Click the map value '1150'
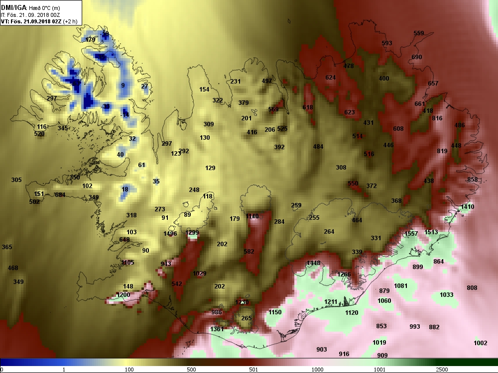The width and height of the screenshot is (498, 373). pyautogui.click(x=275, y=312)
